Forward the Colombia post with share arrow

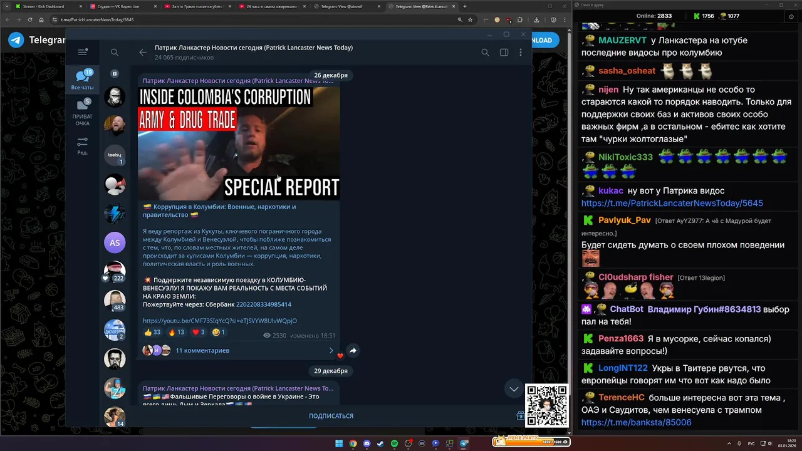tap(353, 351)
